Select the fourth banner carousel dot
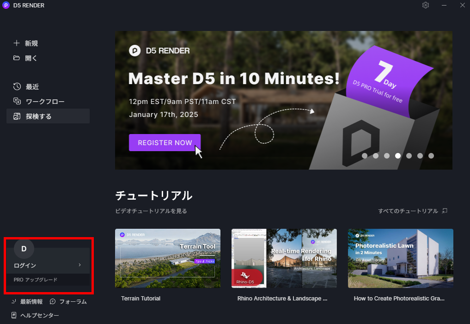 [398, 156]
